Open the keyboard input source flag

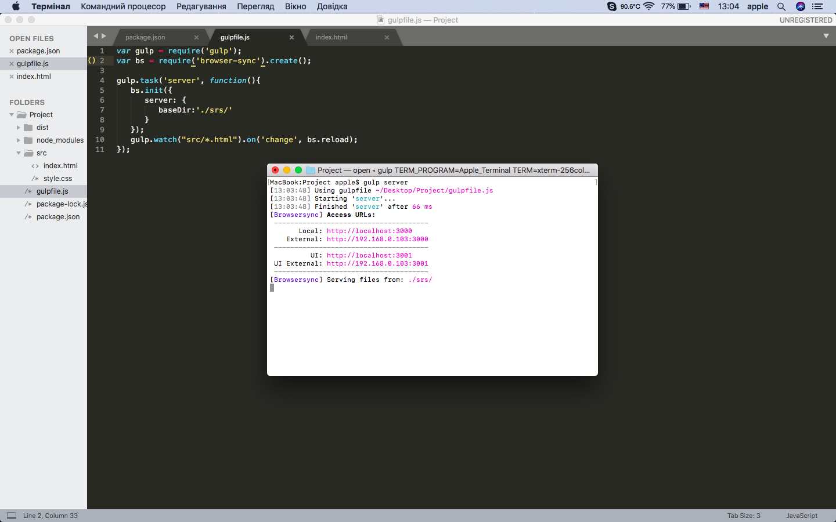tap(704, 6)
